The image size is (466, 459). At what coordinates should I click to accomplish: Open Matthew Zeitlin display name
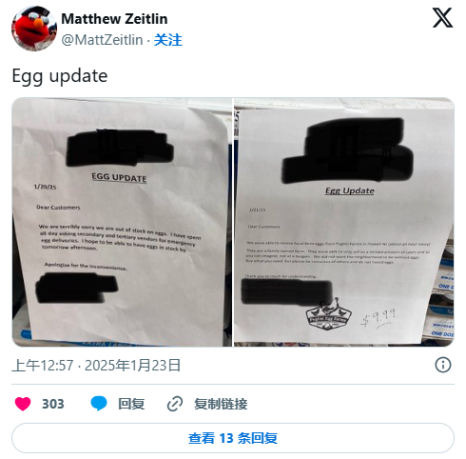(114, 19)
